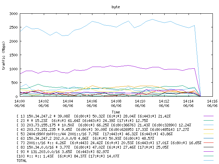
Task: Click yellow line sample for legend [5]
Action: point(208,134)
